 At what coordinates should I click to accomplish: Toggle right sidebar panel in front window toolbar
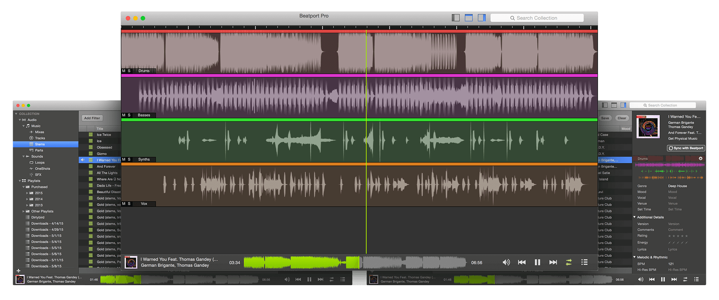pyautogui.click(x=482, y=18)
